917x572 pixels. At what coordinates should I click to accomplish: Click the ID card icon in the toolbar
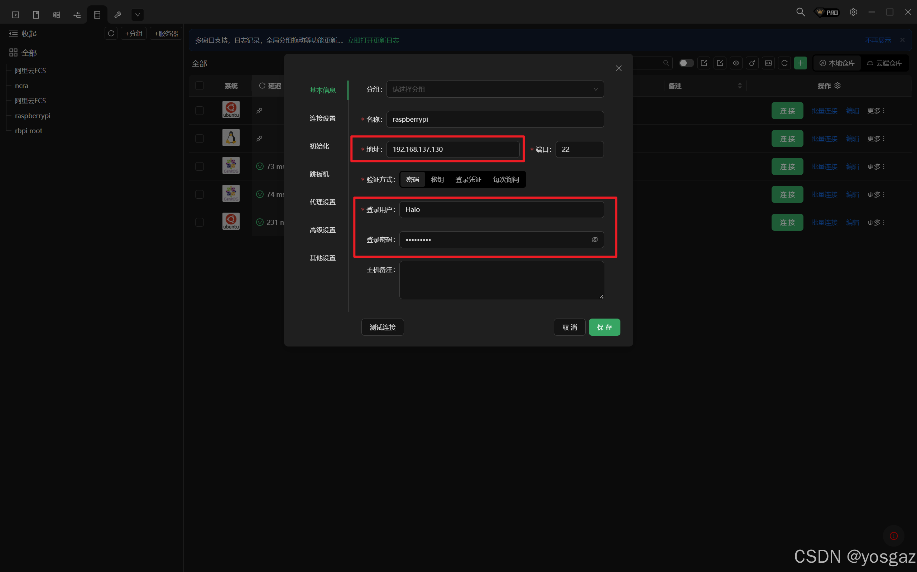(x=768, y=63)
